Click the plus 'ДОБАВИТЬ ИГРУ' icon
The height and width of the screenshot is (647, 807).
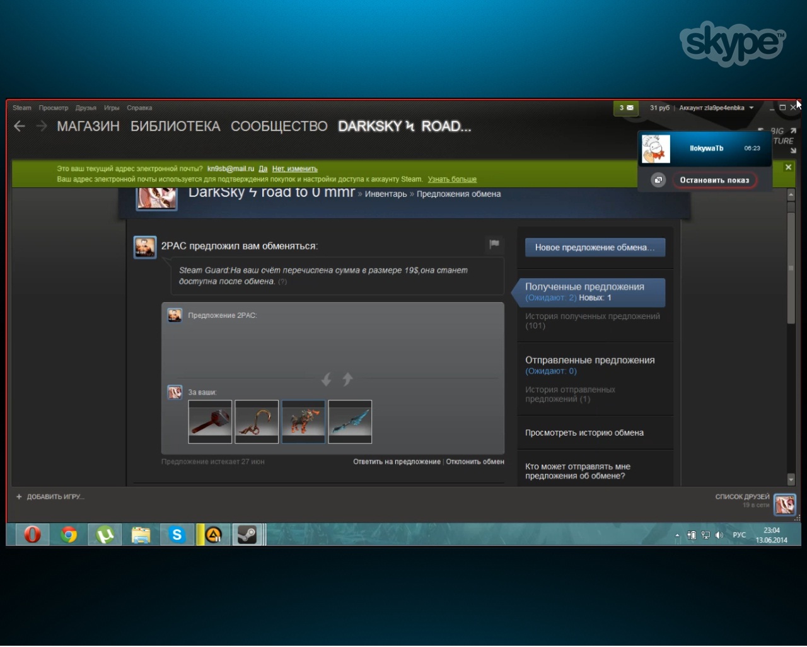pyautogui.click(x=19, y=497)
